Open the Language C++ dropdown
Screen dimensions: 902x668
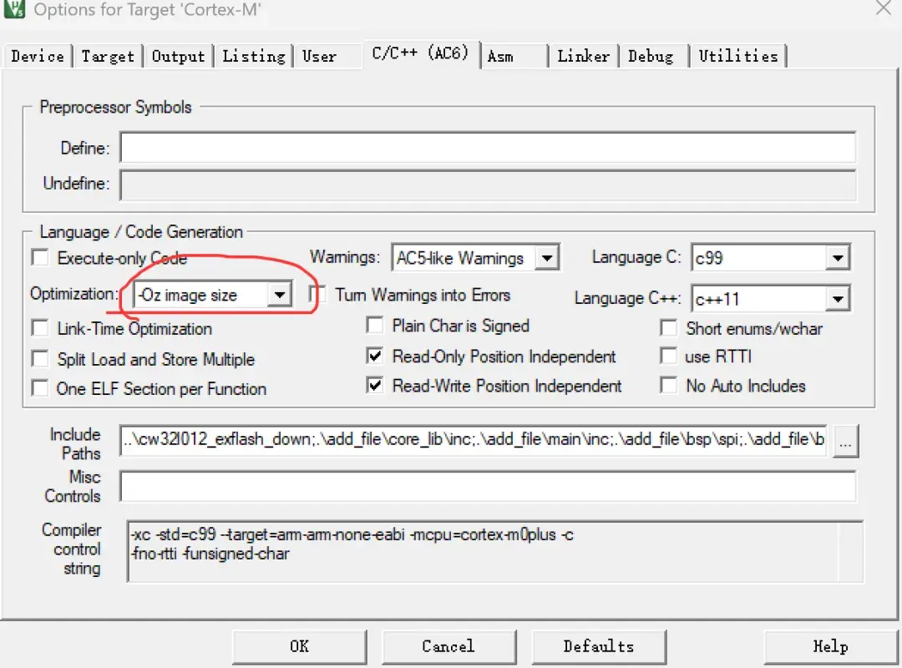[838, 299]
